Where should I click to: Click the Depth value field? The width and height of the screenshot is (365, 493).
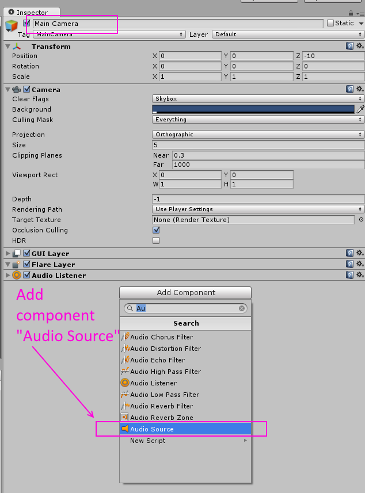point(258,199)
